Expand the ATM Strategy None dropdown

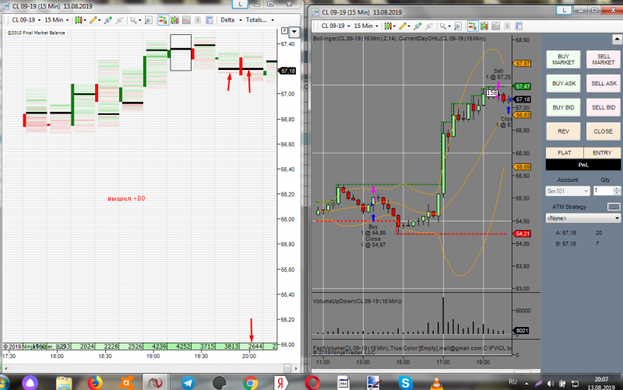(x=583, y=218)
